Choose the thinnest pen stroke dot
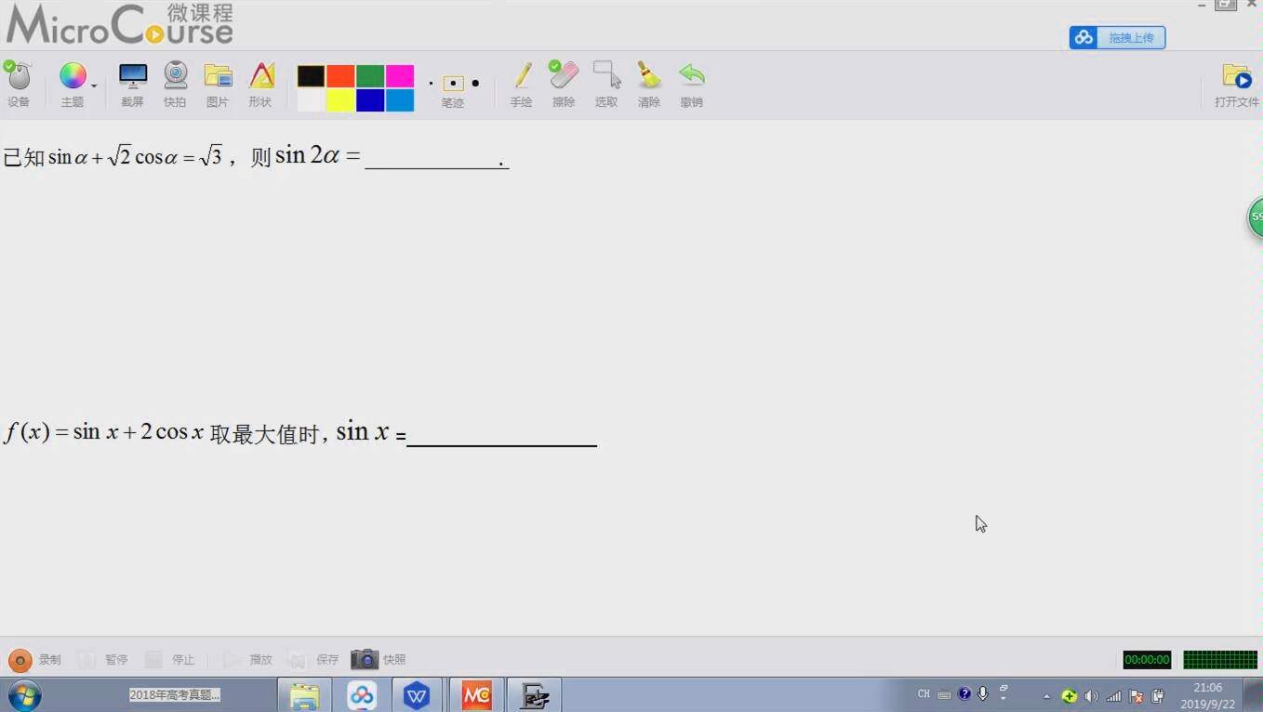 pyautogui.click(x=431, y=84)
